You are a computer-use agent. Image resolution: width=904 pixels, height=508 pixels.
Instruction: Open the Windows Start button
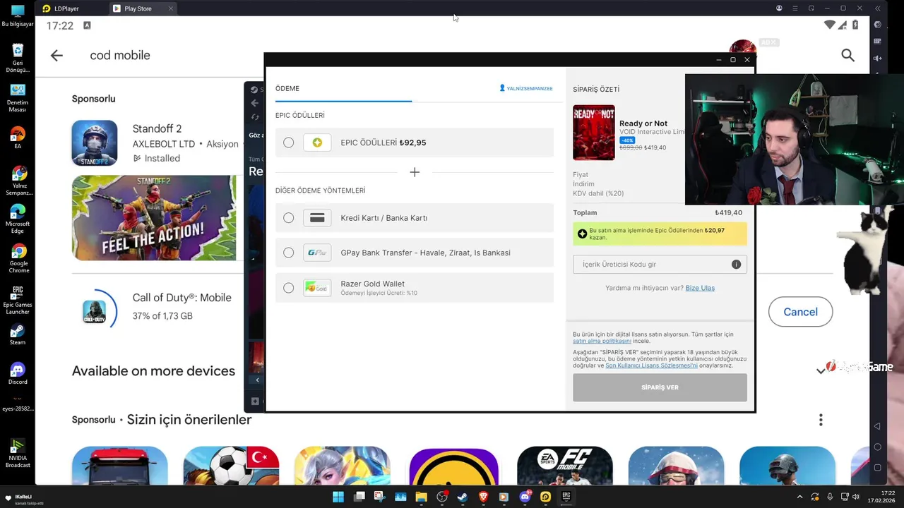pos(338,497)
